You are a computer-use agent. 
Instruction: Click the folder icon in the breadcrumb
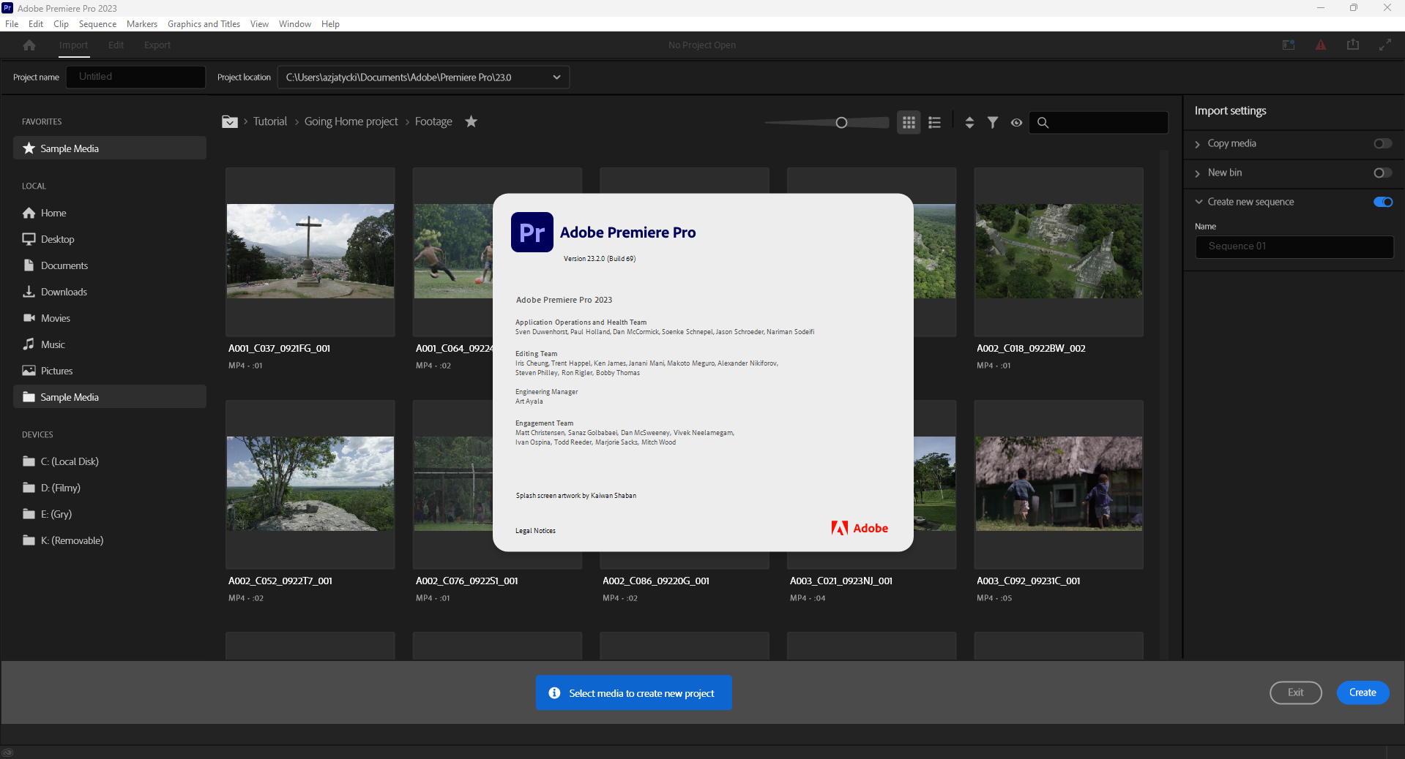(230, 121)
